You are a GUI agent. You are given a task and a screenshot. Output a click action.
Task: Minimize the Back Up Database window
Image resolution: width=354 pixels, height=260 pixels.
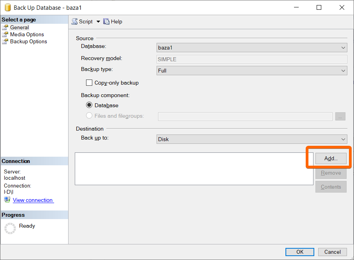296,7
